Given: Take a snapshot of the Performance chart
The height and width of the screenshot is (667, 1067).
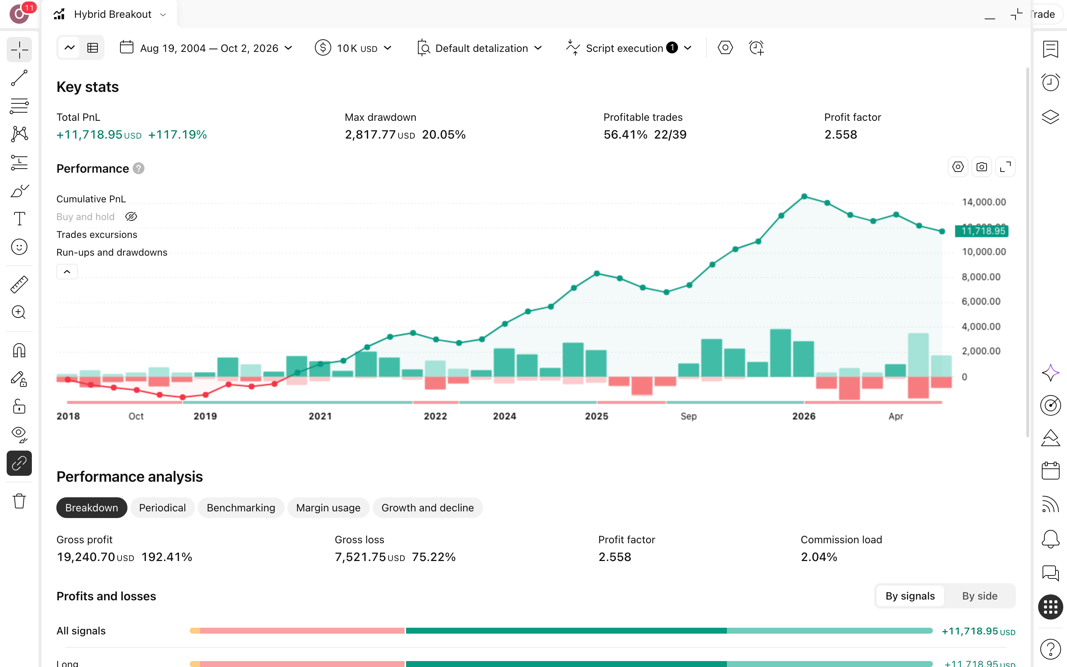Looking at the screenshot, I should [x=981, y=167].
